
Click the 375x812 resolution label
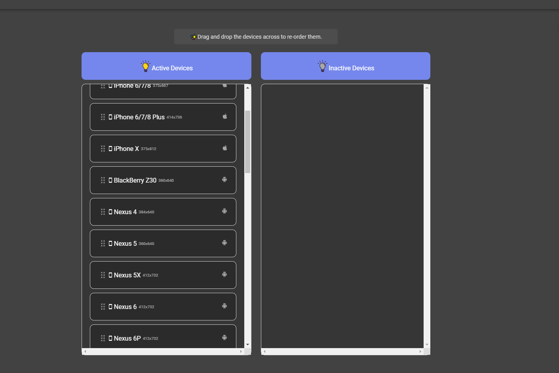point(148,149)
